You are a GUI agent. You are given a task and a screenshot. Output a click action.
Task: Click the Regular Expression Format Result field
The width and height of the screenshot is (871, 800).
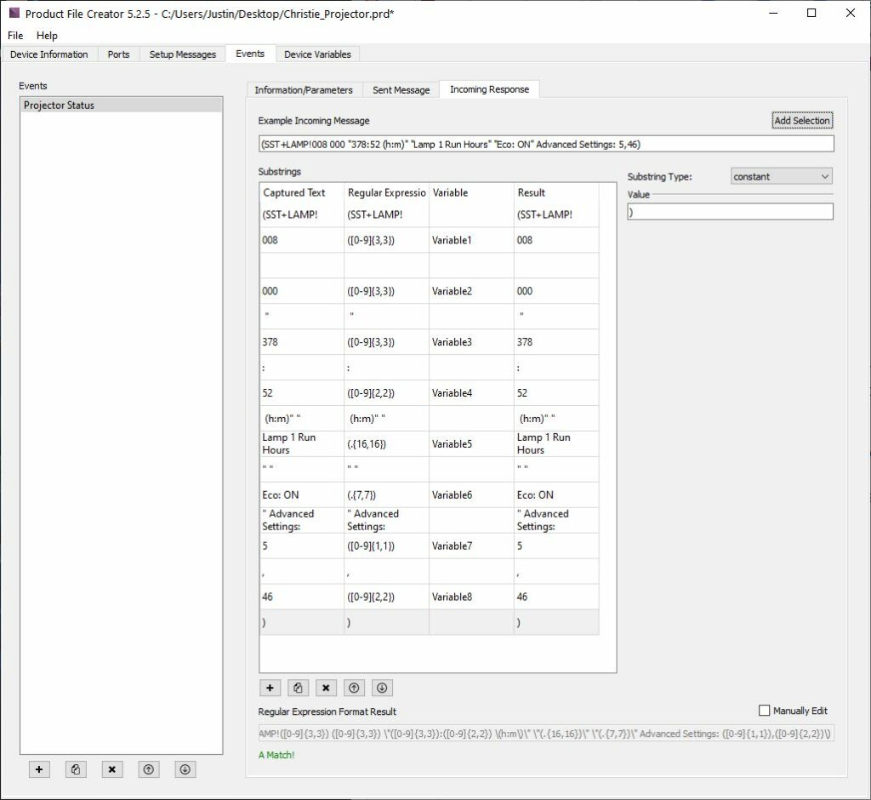pos(546,734)
